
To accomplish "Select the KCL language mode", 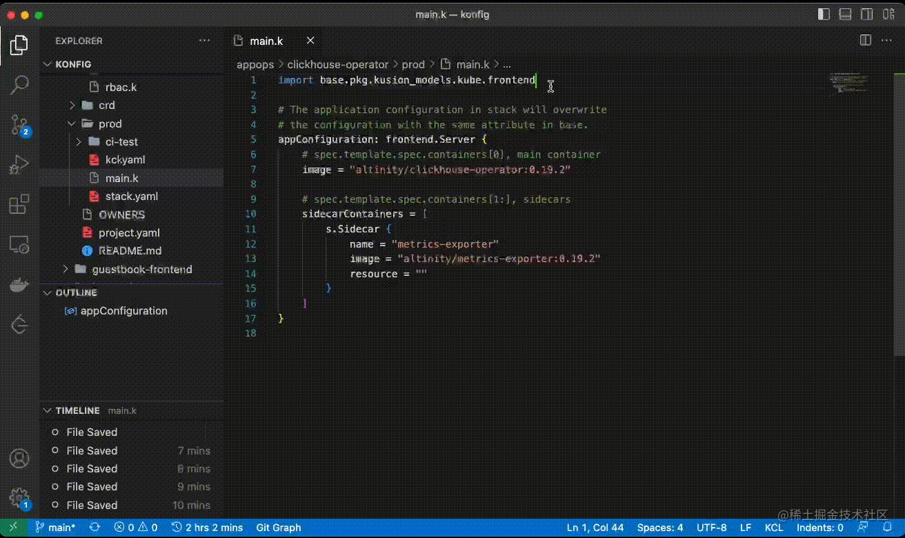I will pos(774,528).
